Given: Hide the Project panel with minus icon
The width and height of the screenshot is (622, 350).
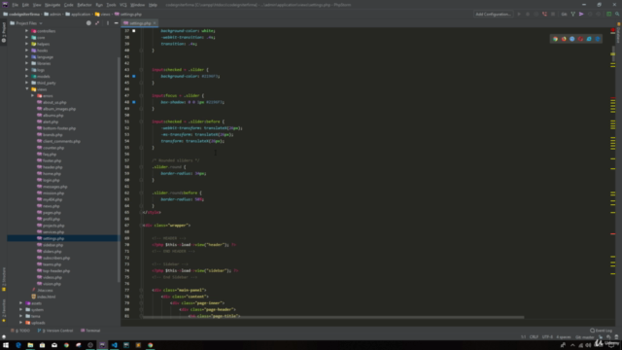Looking at the screenshot, I should tap(117, 23).
